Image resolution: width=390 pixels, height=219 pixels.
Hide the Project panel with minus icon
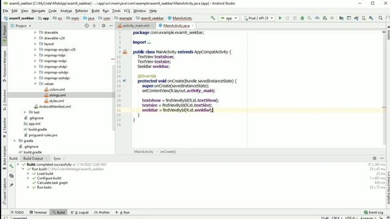111,26
